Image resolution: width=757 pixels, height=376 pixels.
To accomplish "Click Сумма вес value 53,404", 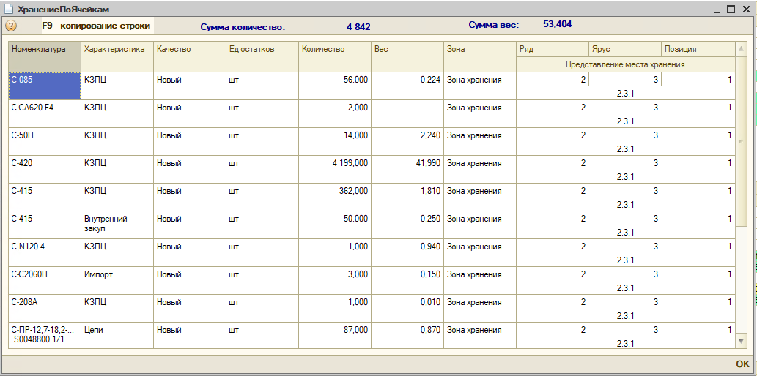I will pos(557,24).
